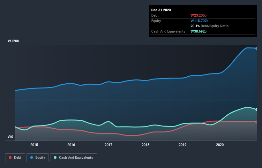
Task: Click the teal Cash And Equivalents legend dot
Action: [x=55, y=157]
